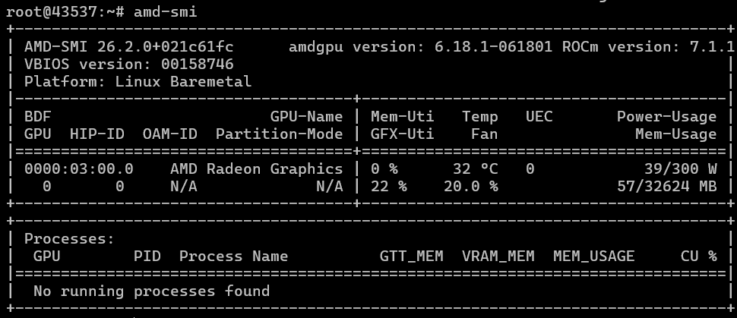Click the VBIOS version 00158746 line
Image resolution: width=737 pixels, height=318 pixels.
[128, 65]
